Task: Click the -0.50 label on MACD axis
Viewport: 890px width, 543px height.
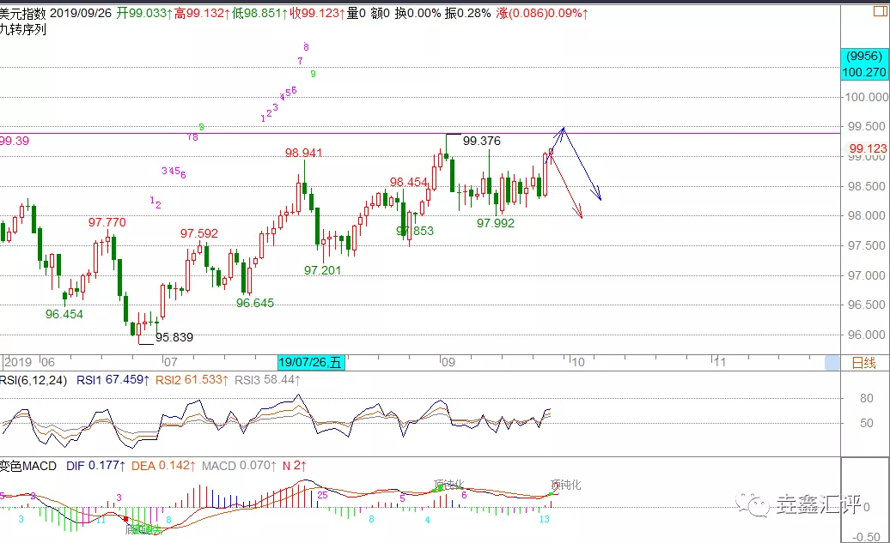Action: (866, 537)
